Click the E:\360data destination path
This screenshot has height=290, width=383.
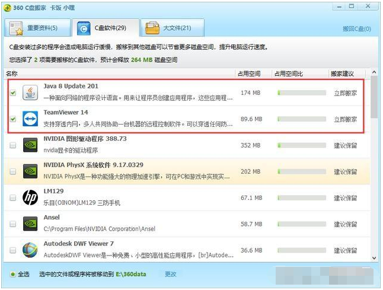(130, 274)
